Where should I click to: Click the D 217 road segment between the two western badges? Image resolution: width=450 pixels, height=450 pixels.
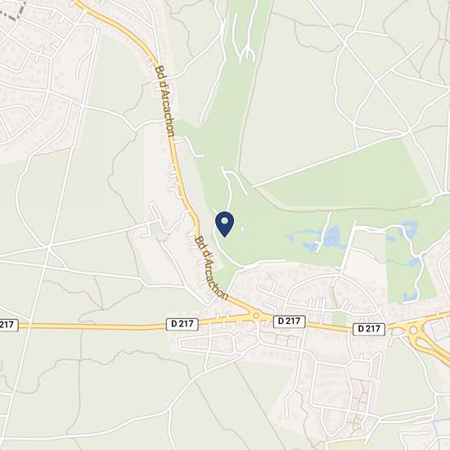pyautogui.click(x=92, y=326)
